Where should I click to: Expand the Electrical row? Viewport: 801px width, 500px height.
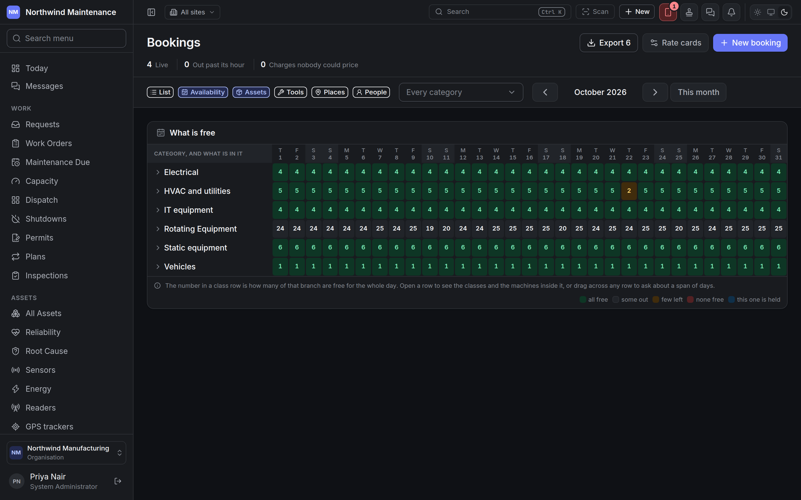(158, 172)
